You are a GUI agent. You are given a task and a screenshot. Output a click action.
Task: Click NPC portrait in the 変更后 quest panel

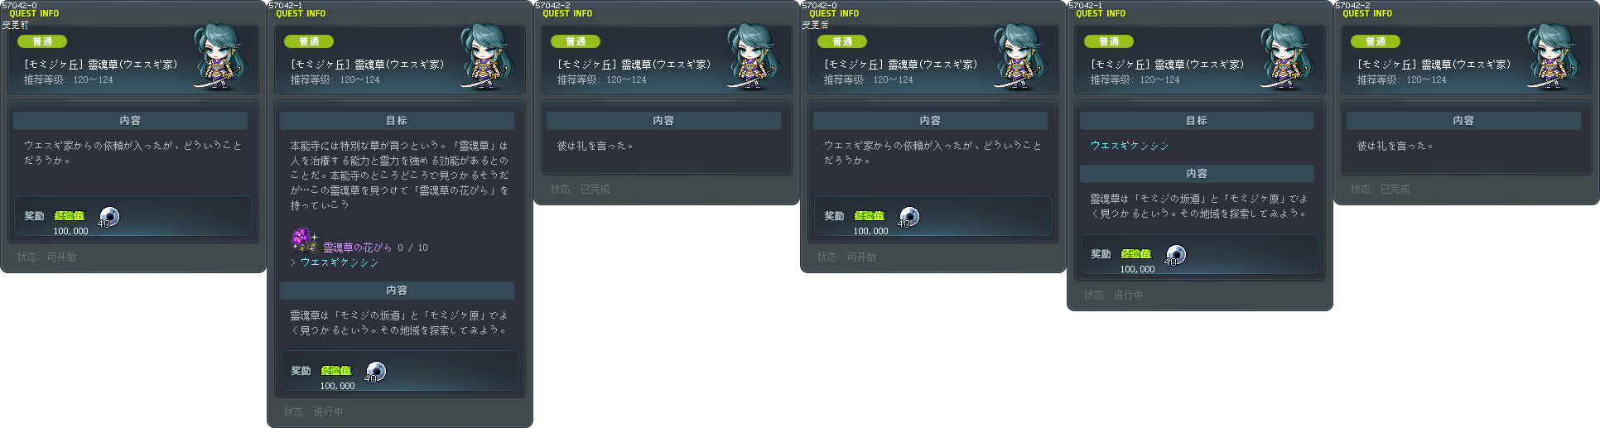point(1019,56)
